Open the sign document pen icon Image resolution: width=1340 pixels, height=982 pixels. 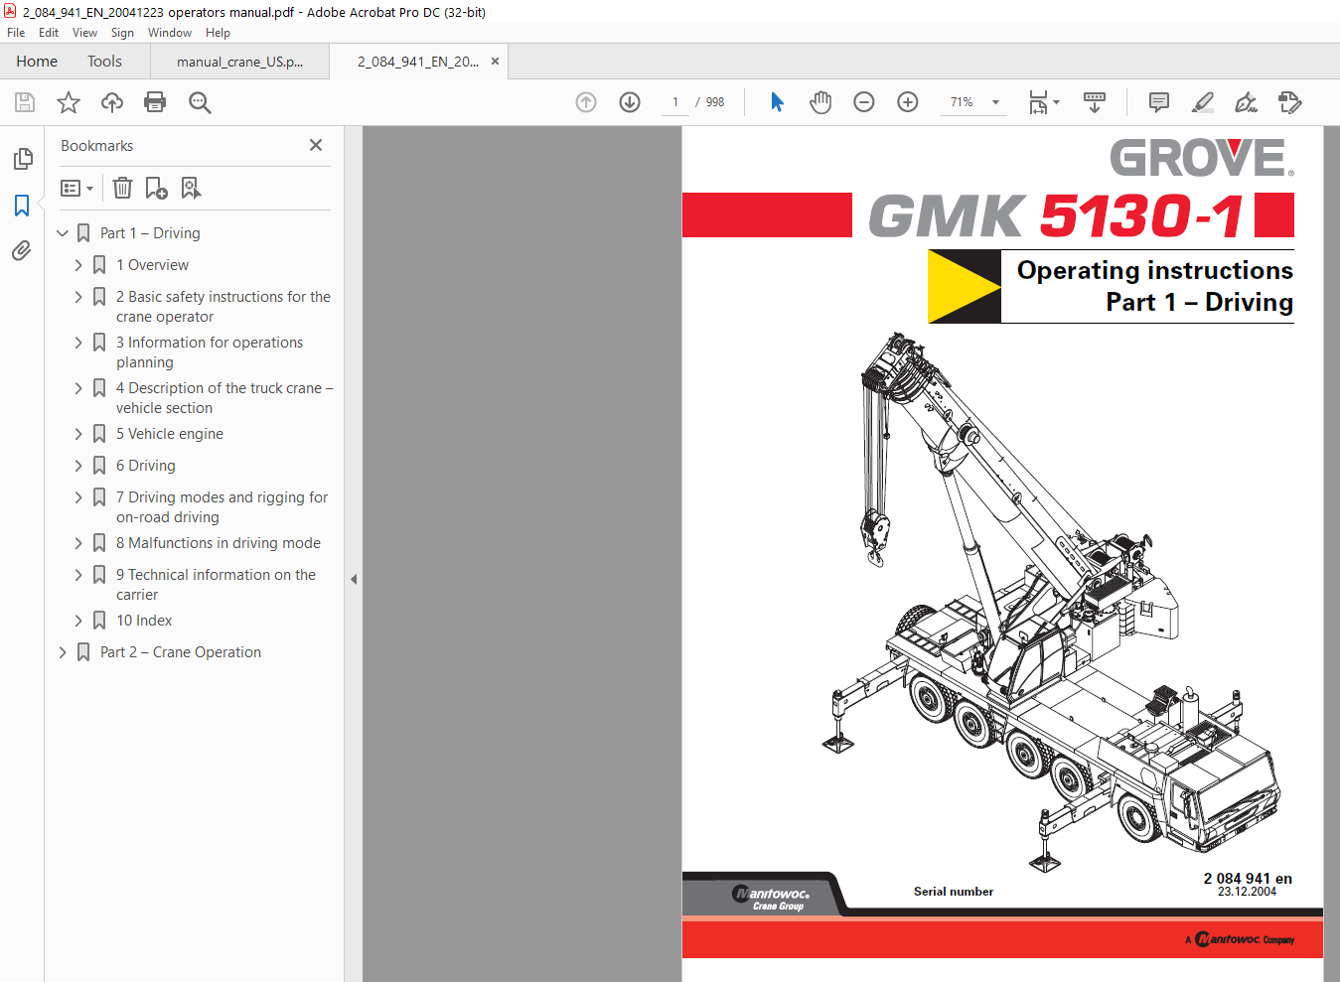[1246, 102]
